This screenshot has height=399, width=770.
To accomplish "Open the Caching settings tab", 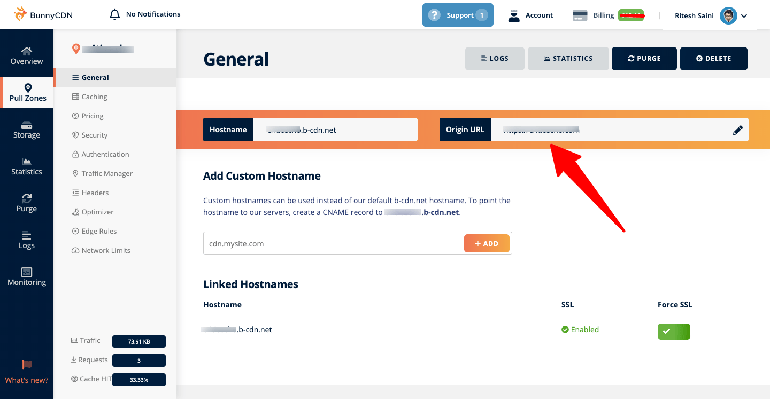I will [x=94, y=97].
